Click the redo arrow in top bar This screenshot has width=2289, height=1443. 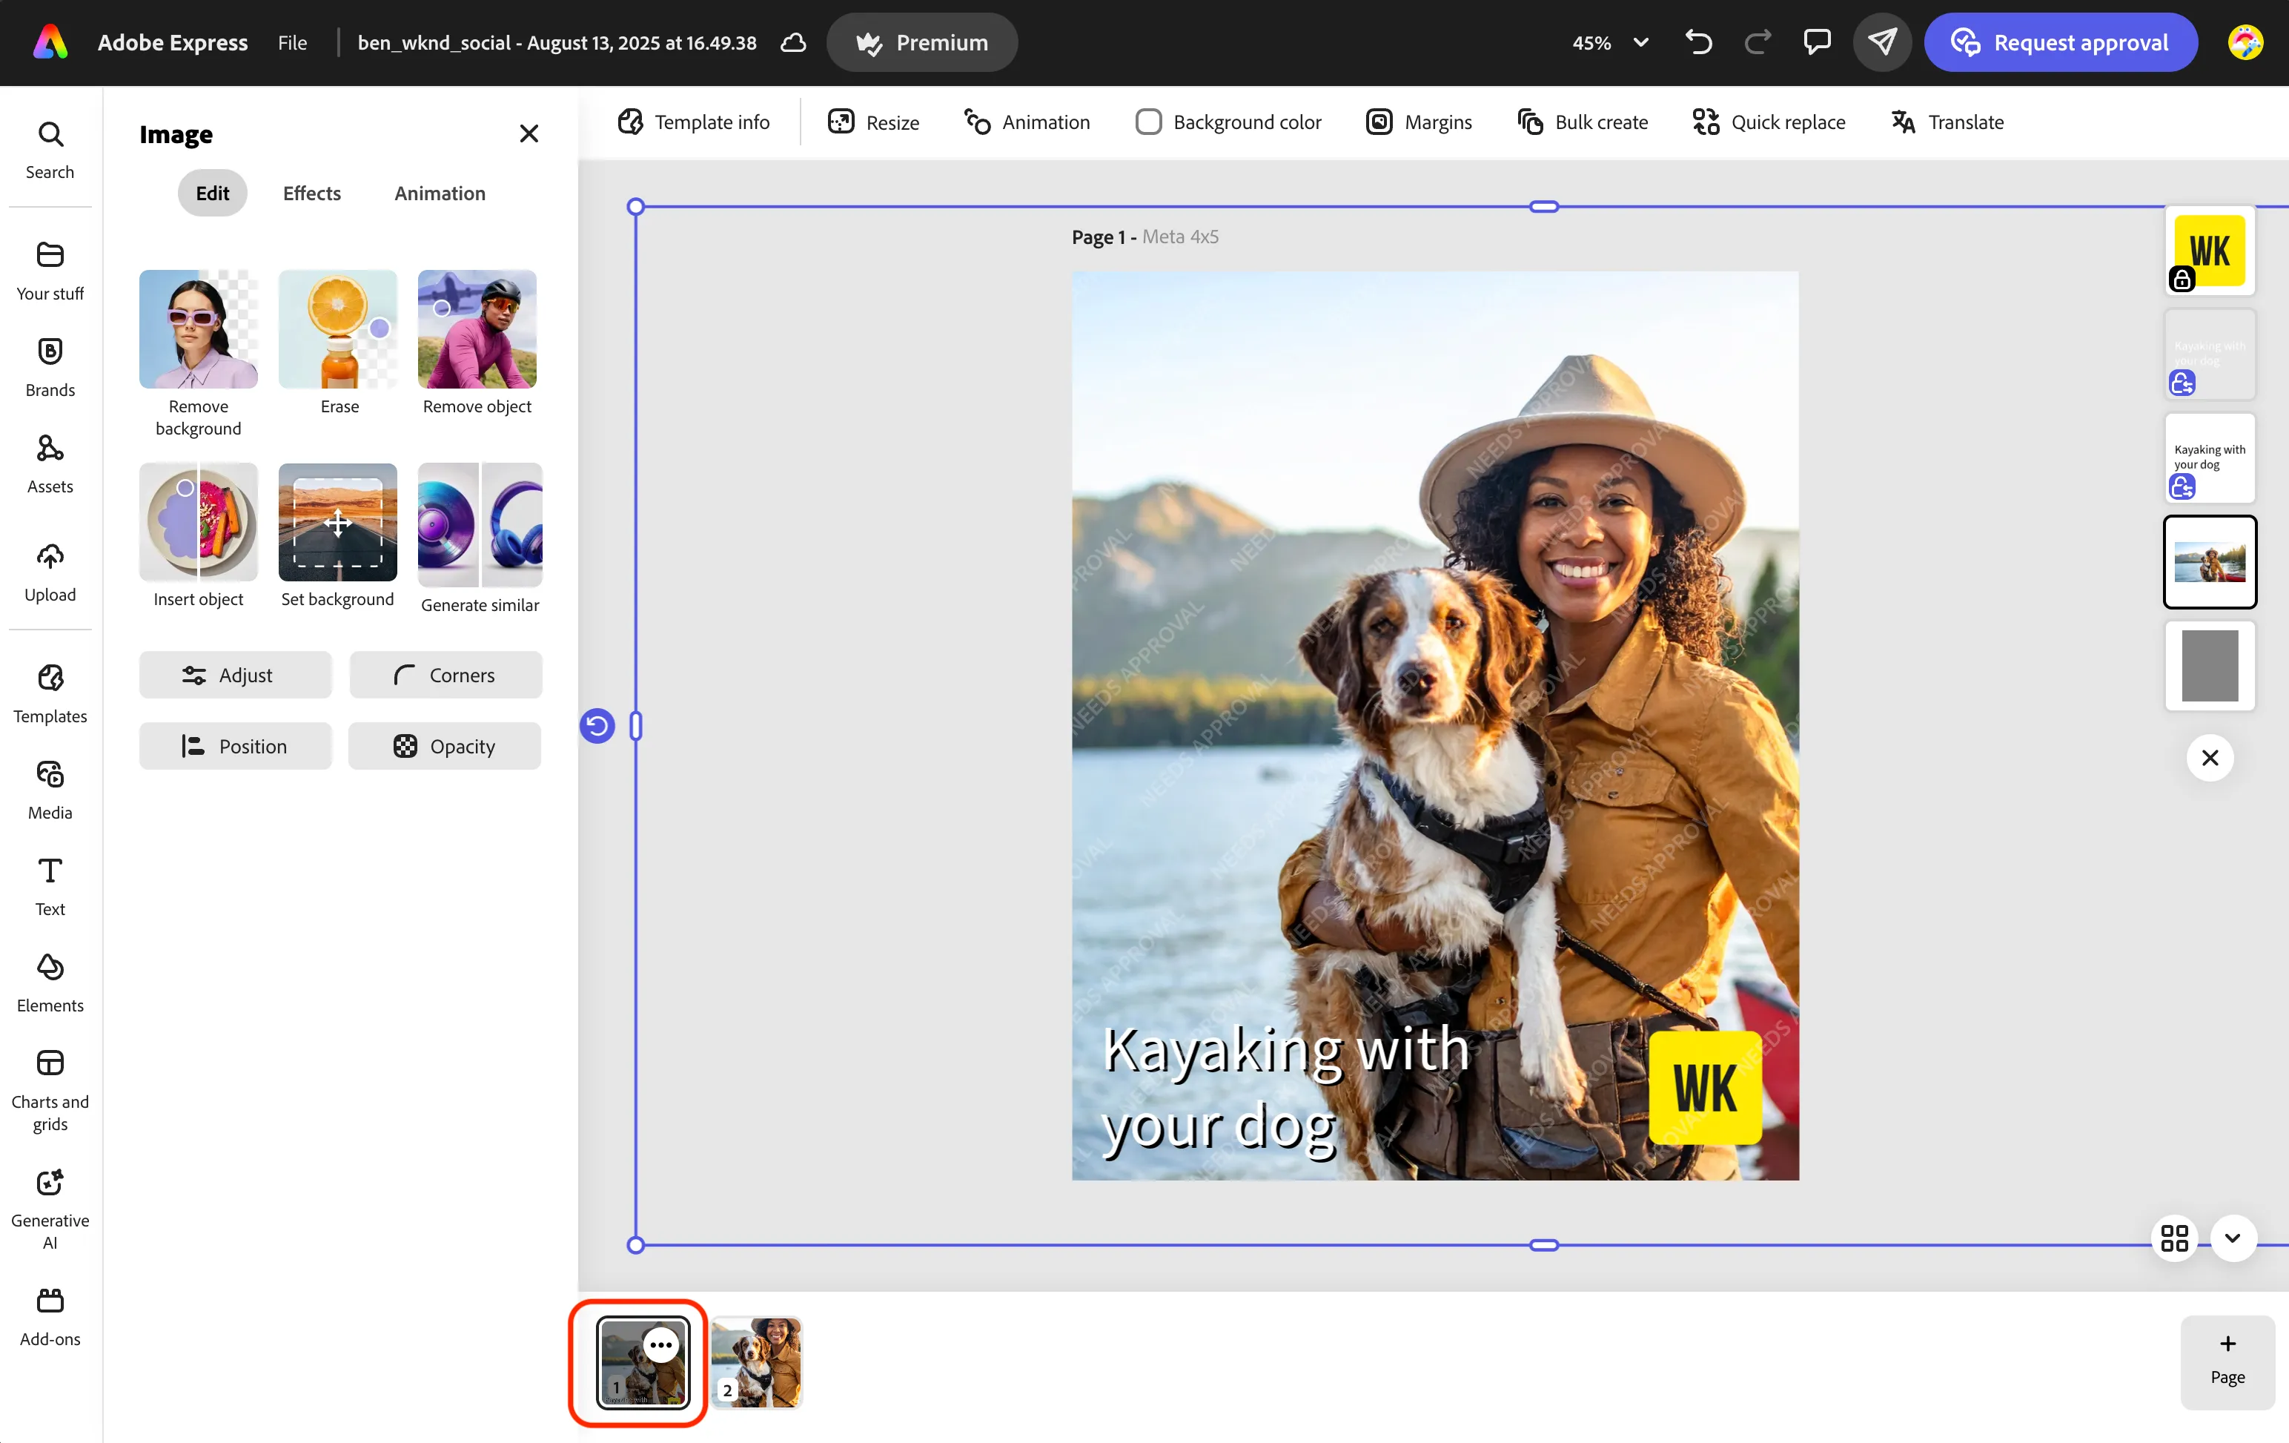coord(1758,42)
